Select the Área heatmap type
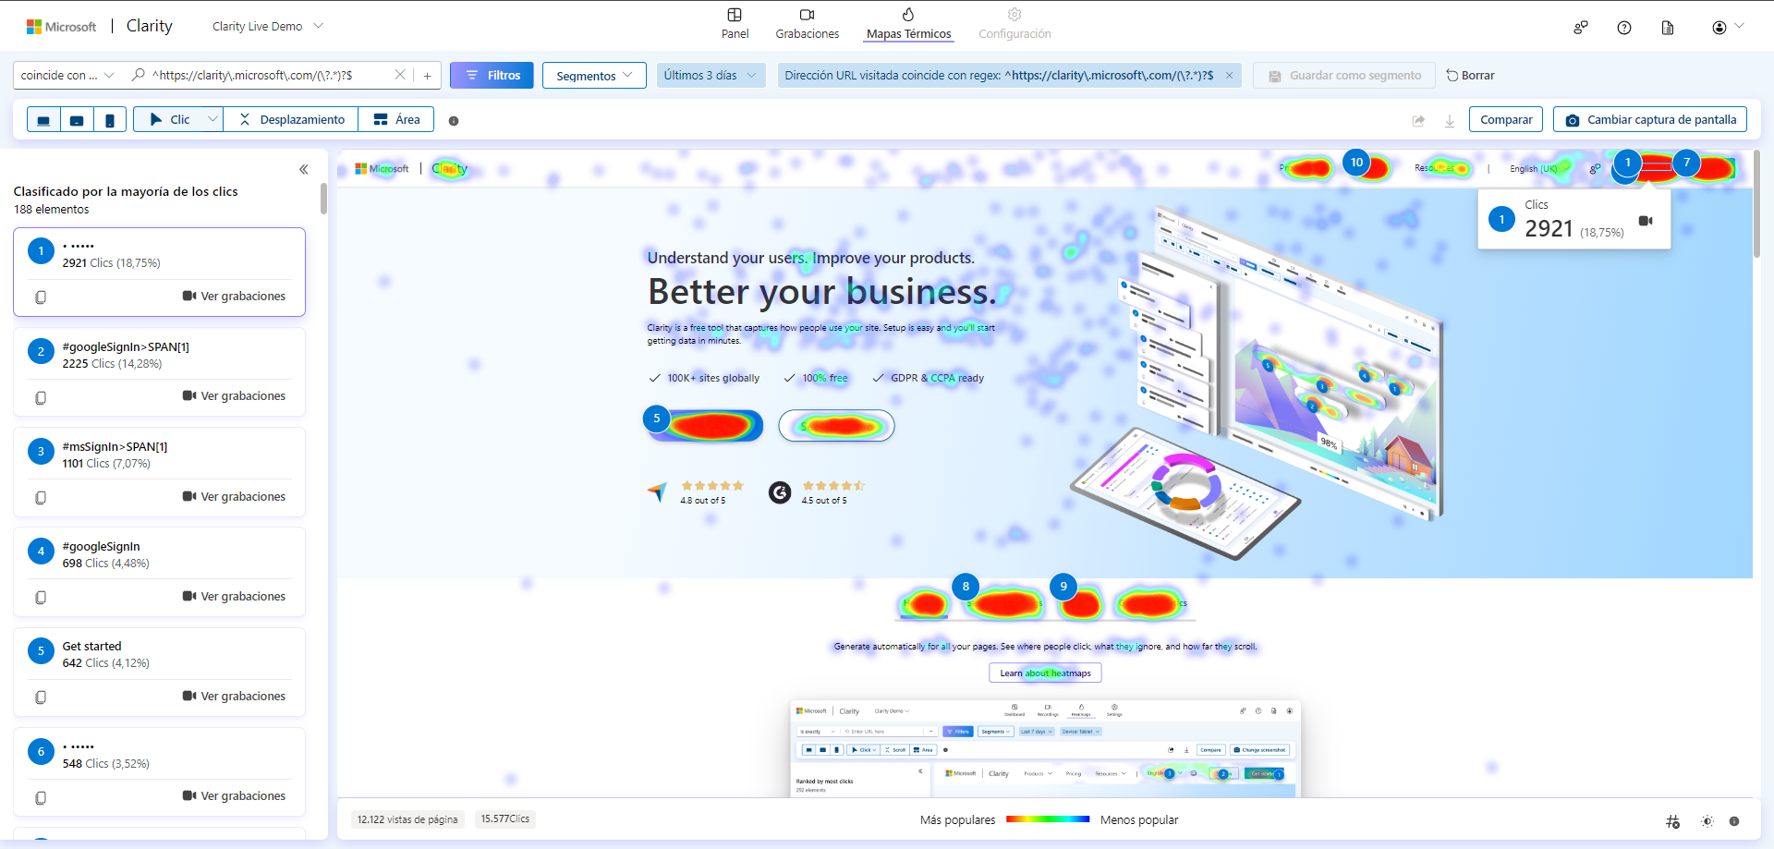The image size is (1774, 849). click(x=396, y=119)
